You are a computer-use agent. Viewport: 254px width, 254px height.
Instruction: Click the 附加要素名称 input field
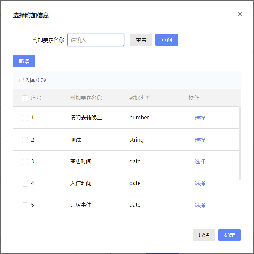coord(96,40)
